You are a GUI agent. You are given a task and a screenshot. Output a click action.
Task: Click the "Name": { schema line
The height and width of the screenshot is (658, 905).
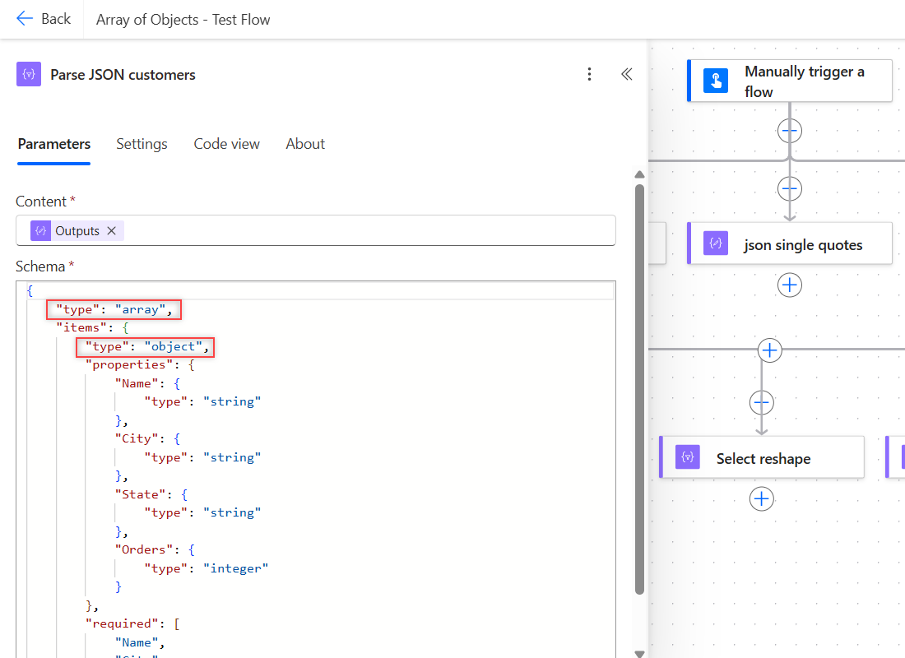[x=147, y=383]
